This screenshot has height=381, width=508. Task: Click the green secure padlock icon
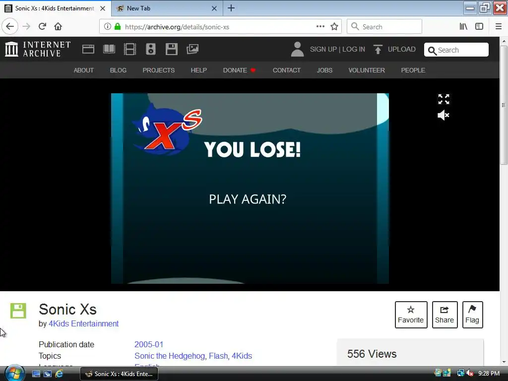tap(118, 27)
